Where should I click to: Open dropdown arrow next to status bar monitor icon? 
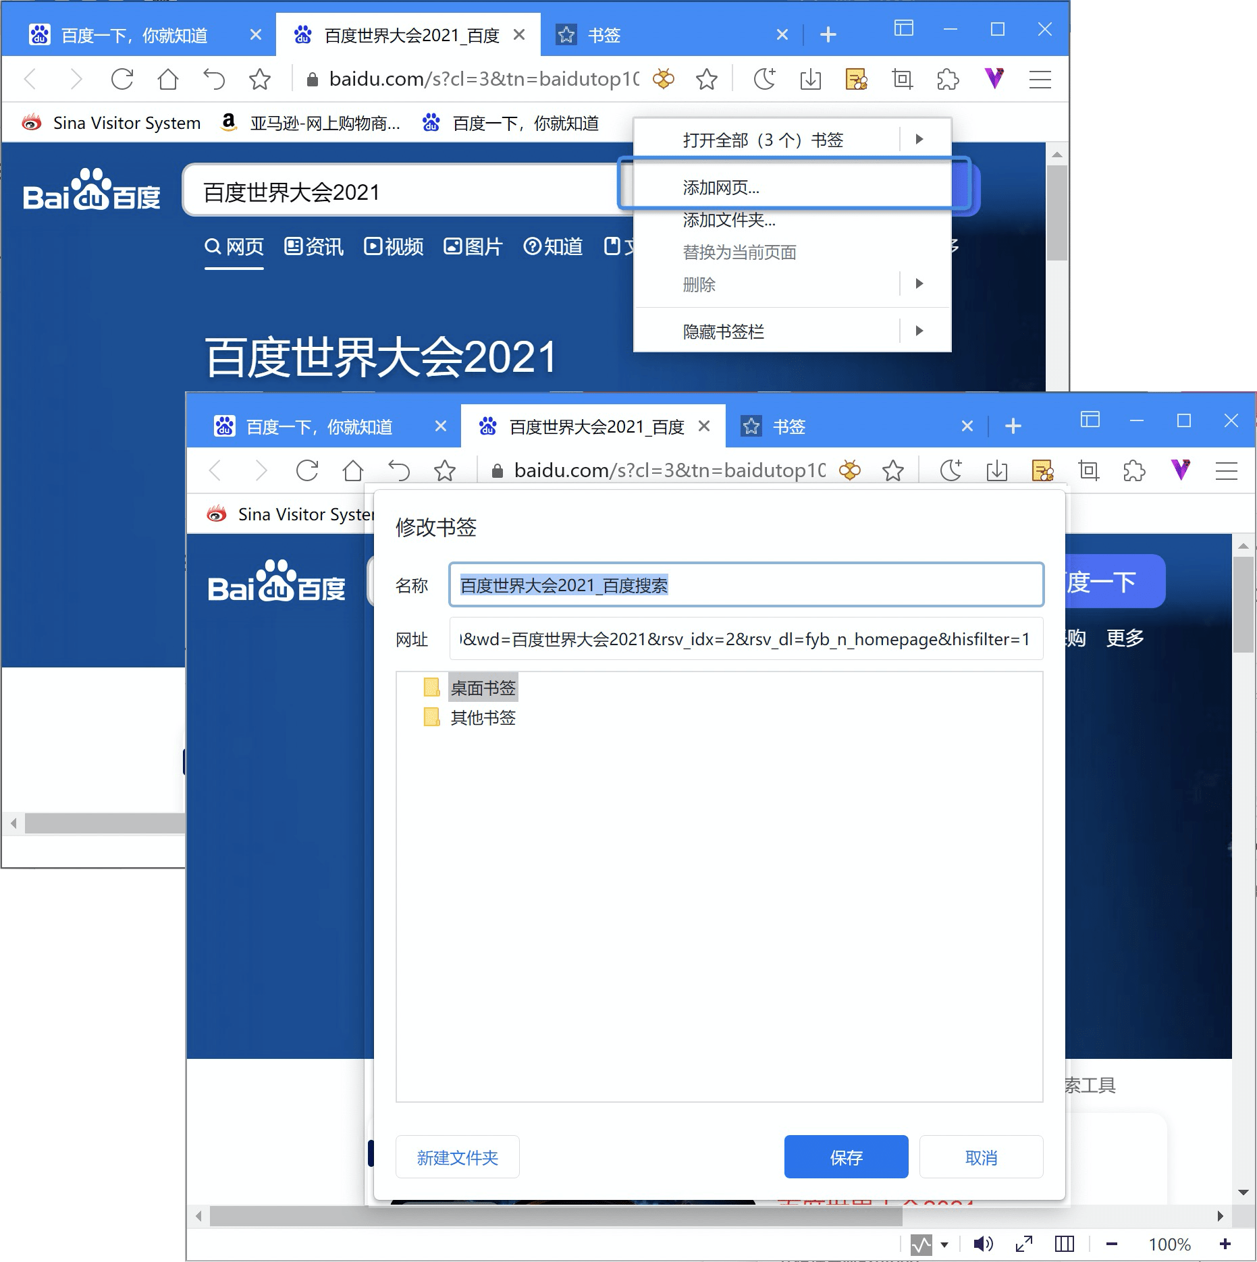pyautogui.click(x=944, y=1244)
